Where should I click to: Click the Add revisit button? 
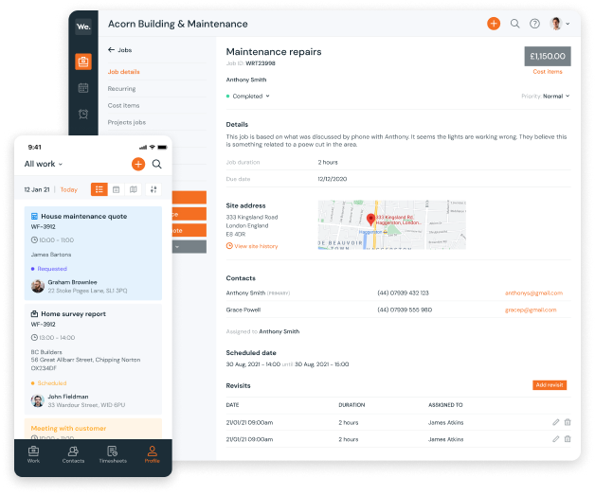[550, 385]
